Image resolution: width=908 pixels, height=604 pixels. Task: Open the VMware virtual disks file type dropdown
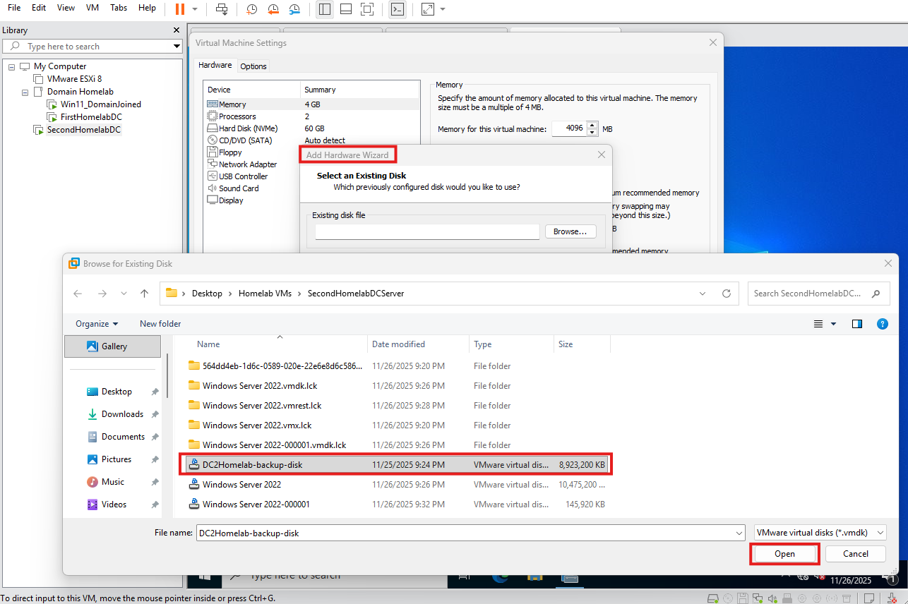(820, 533)
